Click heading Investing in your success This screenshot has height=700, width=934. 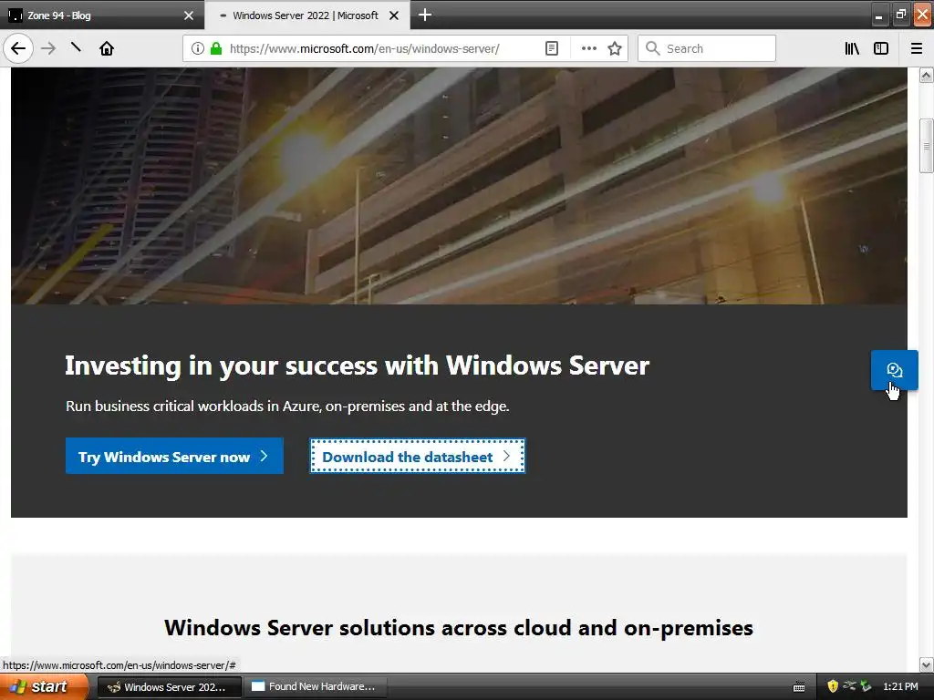coord(357,365)
